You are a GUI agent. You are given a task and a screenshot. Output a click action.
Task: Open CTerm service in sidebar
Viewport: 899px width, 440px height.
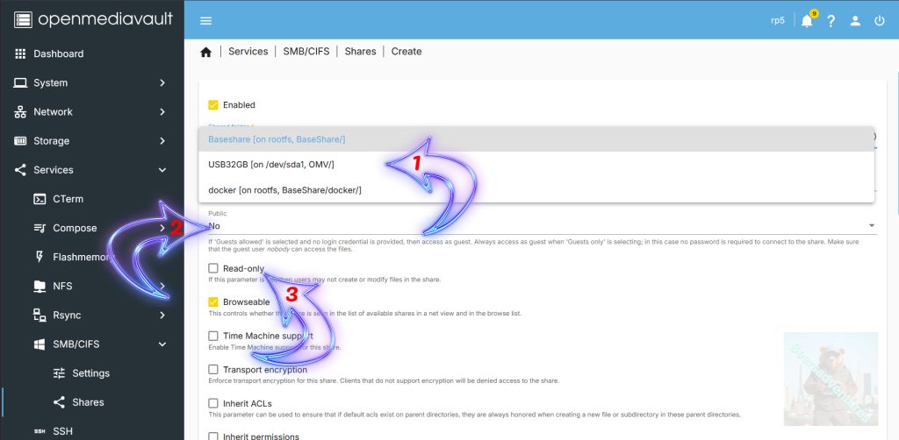click(68, 199)
